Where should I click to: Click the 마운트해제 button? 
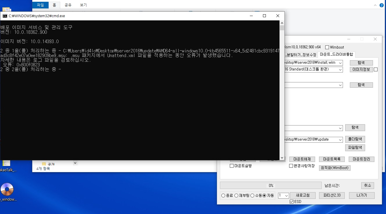302,159
